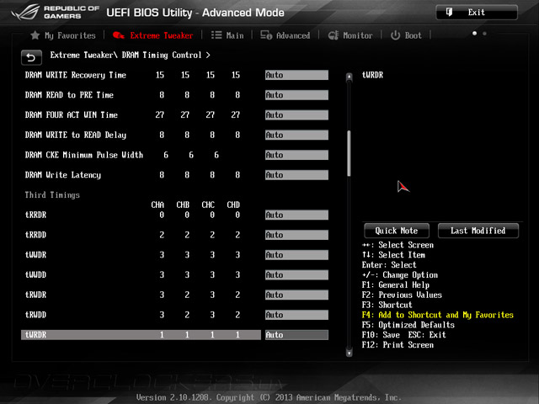Select DRAM WRITE Recovery Time Auto field
539x404 pixels.
(296, 75)
